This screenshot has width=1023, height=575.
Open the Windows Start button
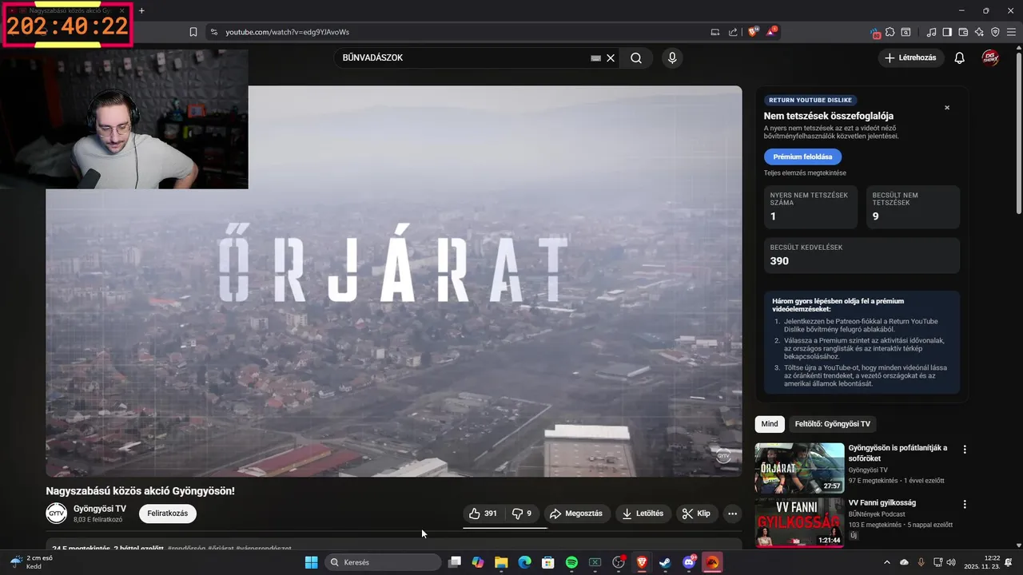point(311,562)
